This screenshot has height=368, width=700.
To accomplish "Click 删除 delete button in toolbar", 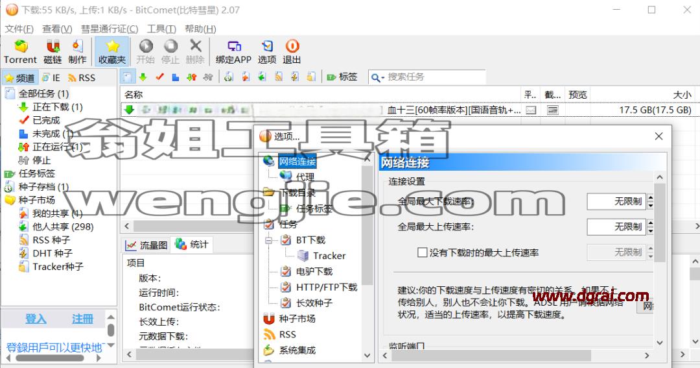I will click(x=195, y=51).
